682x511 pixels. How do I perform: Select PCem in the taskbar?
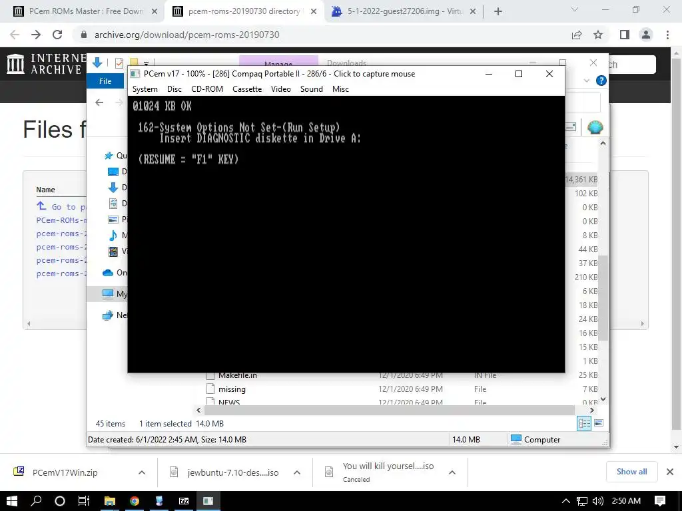[x=208, y=501]
